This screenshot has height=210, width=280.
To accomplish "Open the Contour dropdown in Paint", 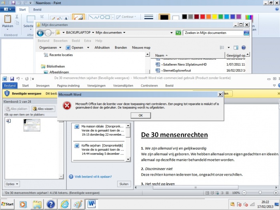I will tap(126, 17).
